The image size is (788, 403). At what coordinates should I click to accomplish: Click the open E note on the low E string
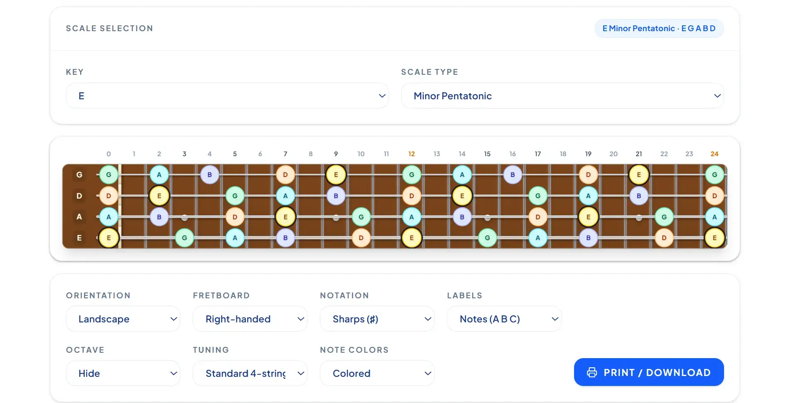(x=109, y=238)
